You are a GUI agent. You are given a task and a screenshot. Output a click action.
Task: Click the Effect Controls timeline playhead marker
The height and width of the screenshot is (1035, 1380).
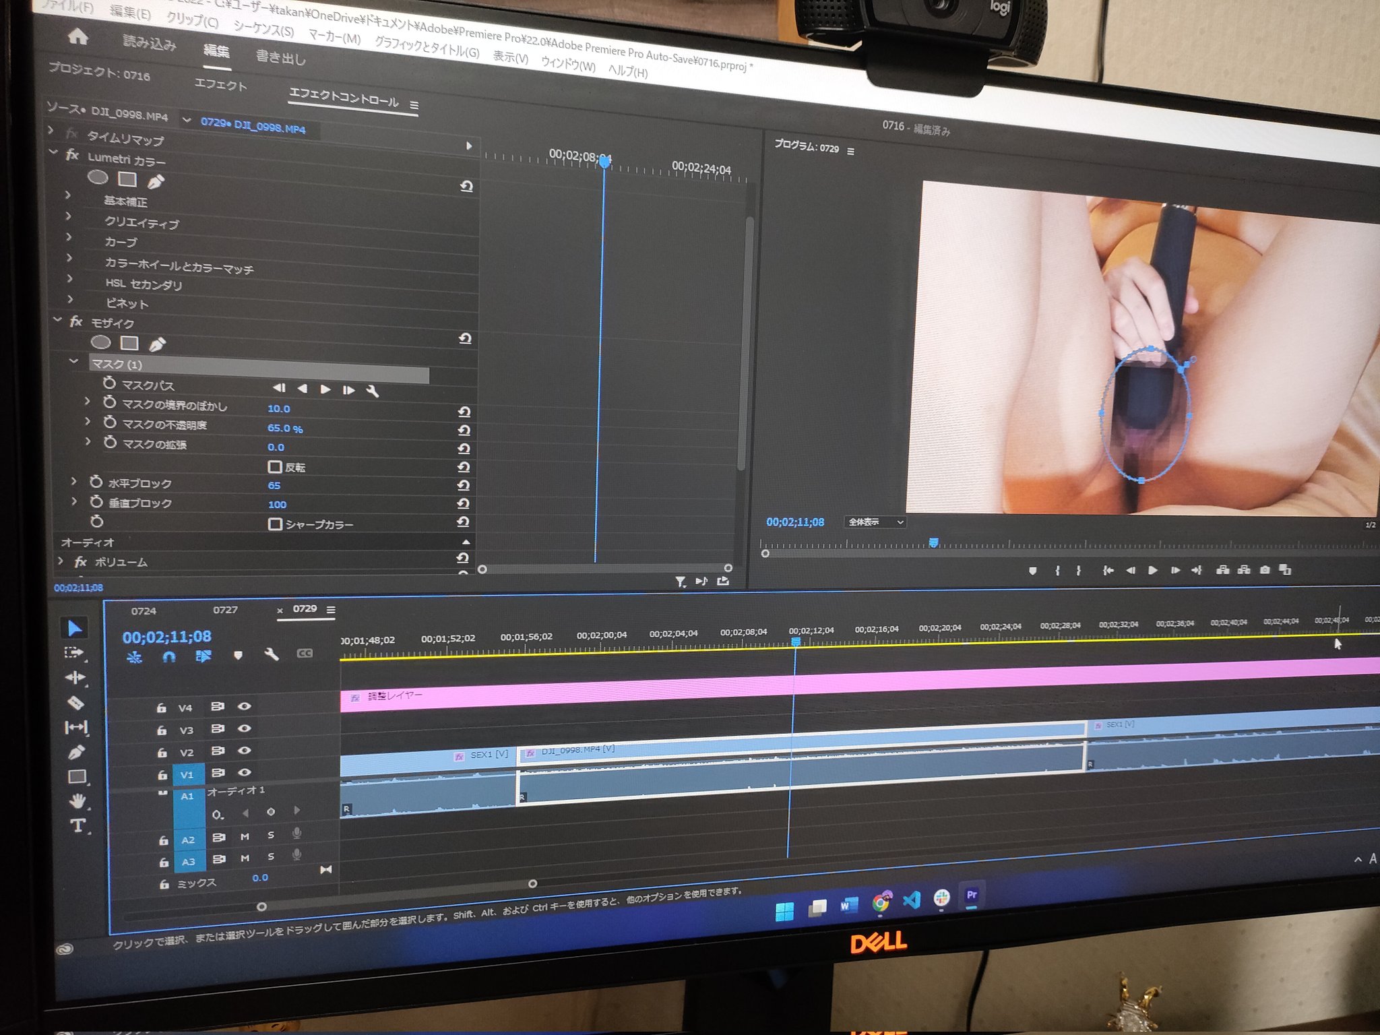click(604, 161)
